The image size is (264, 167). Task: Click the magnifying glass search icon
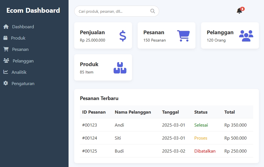pyautogui.click(x=152, y=11)
